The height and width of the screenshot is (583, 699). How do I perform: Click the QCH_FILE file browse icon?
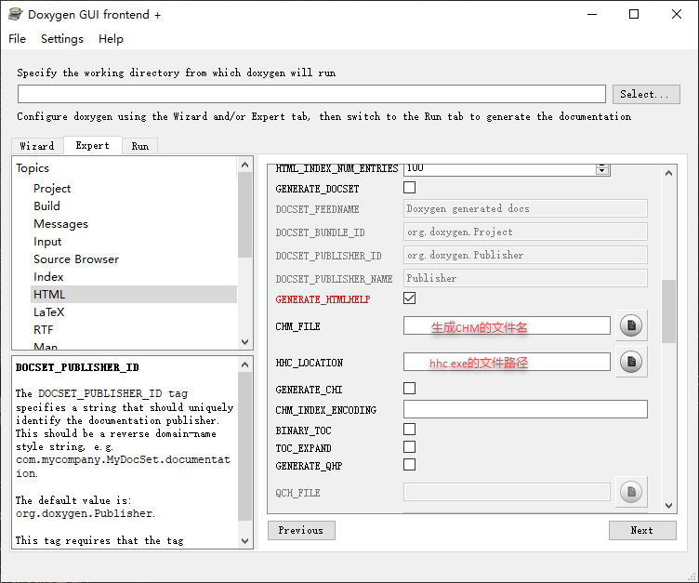[x=631, y=492]
